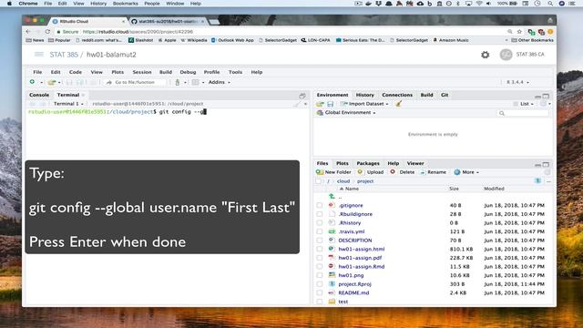Open the R 3.4.4 version dropdown

click(x=517, y=82)
